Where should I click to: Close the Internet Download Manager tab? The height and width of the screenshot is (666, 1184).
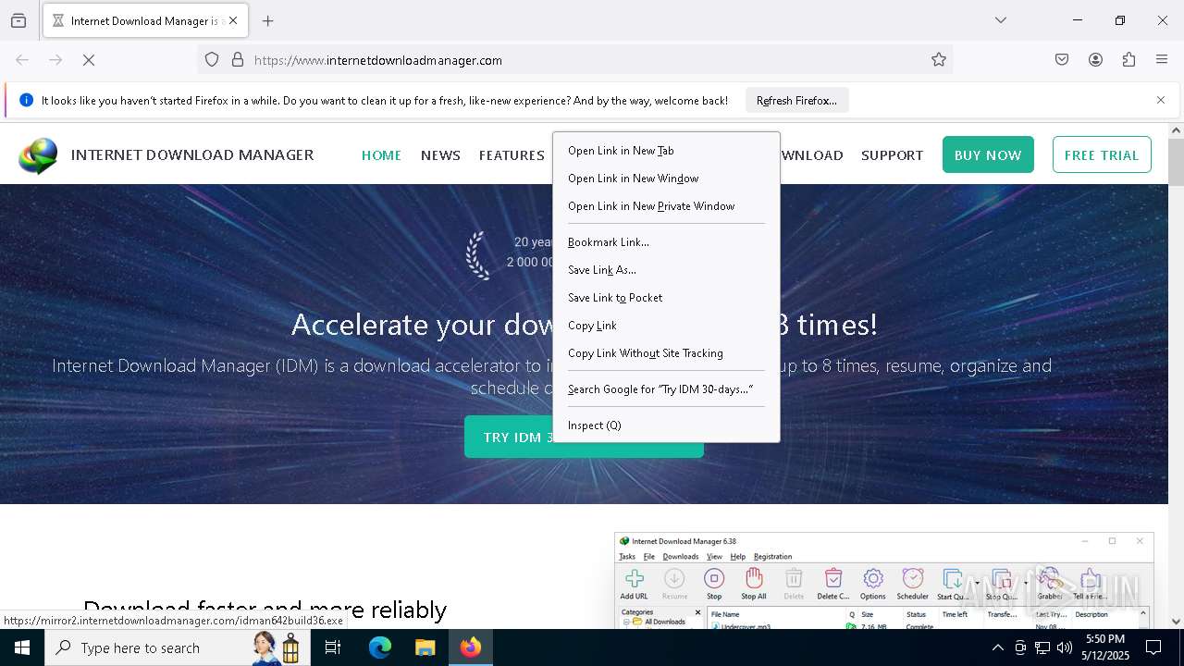[233, 20]
